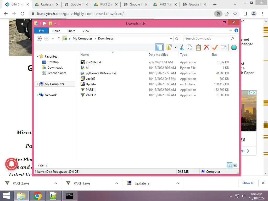
Task: Open the Chrome side panel icon
Action: point(245,14)
